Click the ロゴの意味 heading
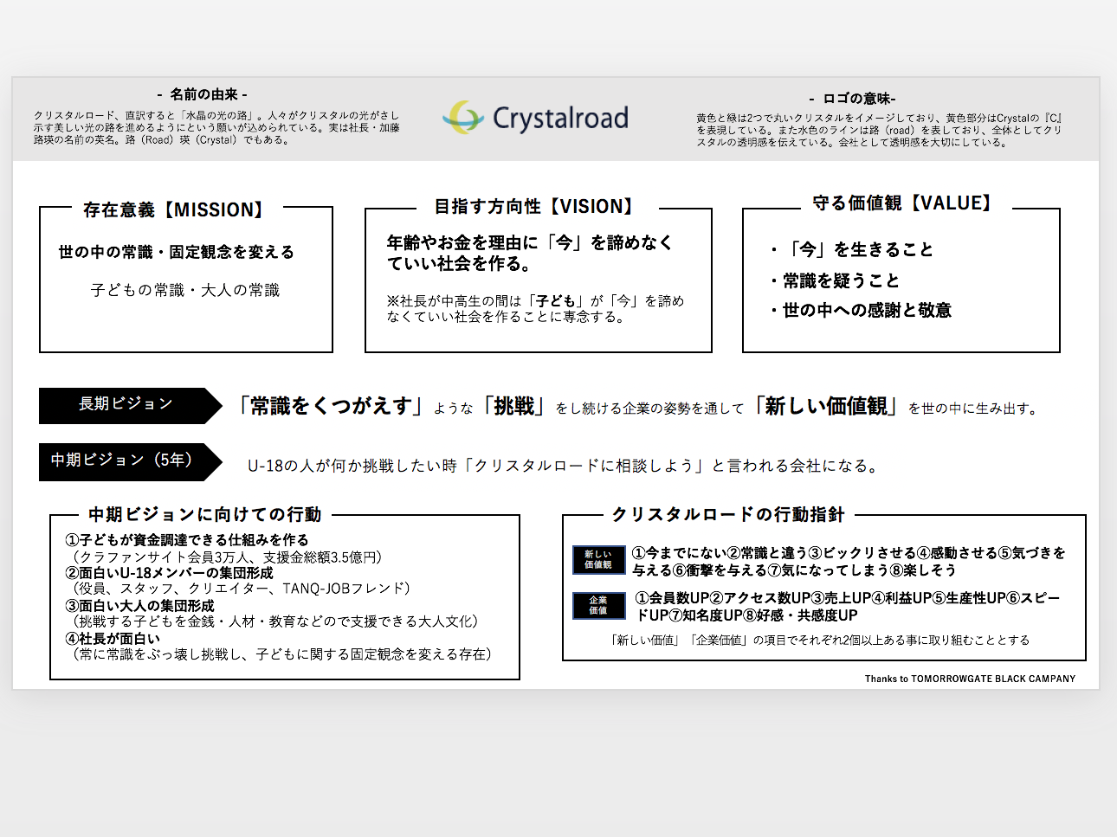 coord(853,99)
